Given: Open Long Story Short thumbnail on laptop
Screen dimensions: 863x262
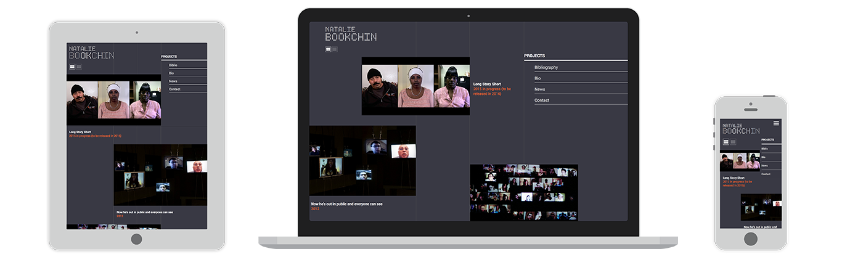Looking at the screenshot, I should coord(415,86).
